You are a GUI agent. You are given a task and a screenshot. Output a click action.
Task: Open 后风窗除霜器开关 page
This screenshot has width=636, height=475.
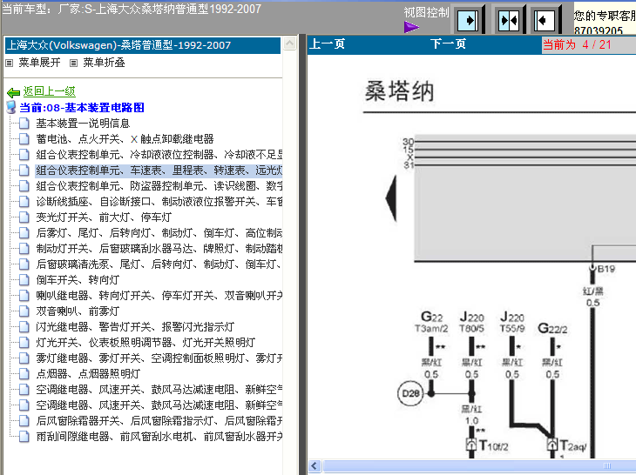click(x=159, y=421)
